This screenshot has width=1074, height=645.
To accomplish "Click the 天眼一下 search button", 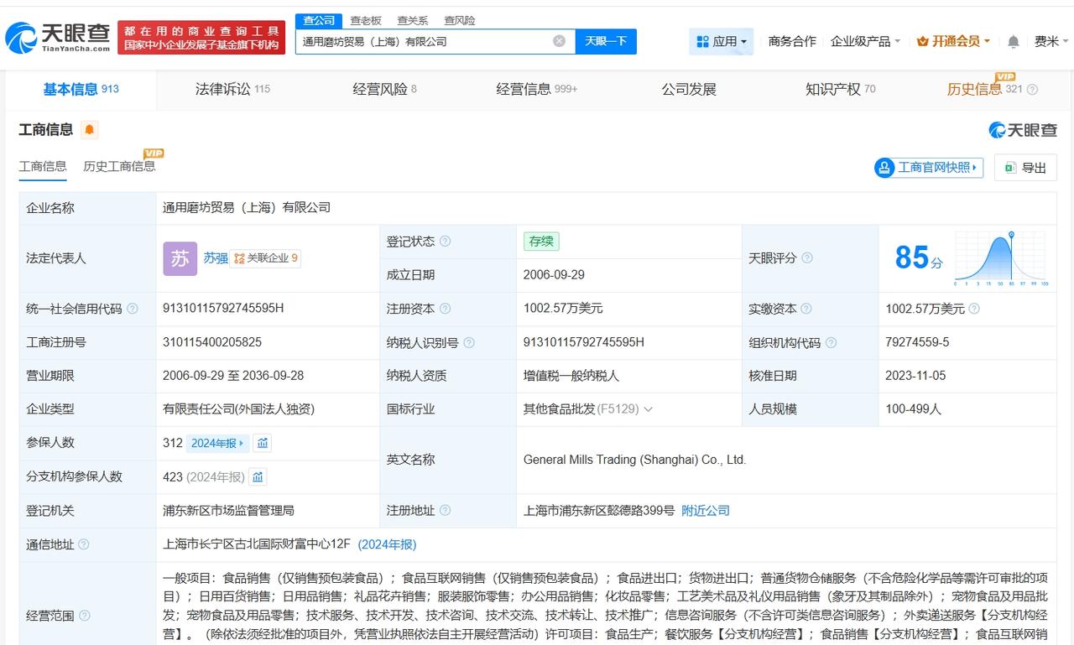I will pyautogui.click(x=606, y=41).
